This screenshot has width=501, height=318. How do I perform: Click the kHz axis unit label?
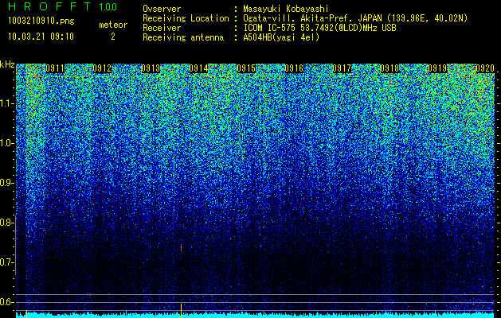coord(7,64)
